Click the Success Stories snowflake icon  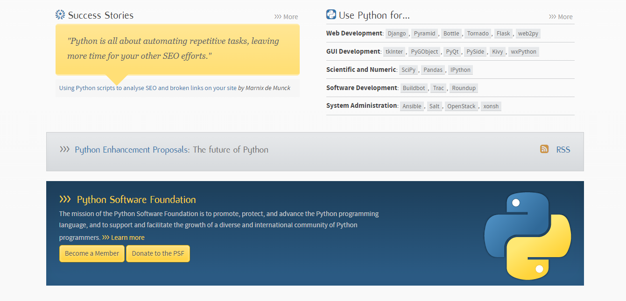(60, 15)
